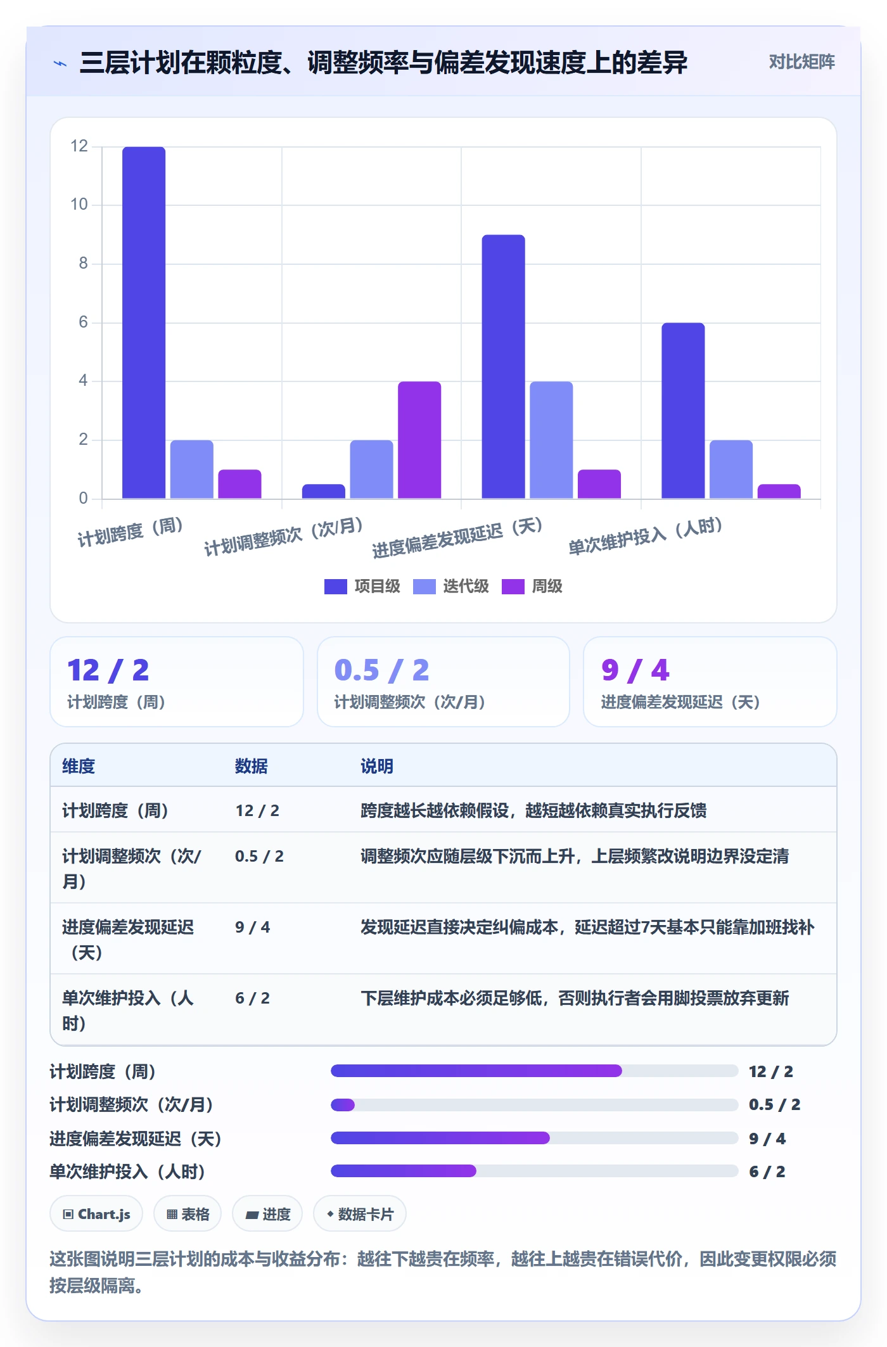Click chart axis label 计划调整频次（次/月）

click(x=284, y=537)
